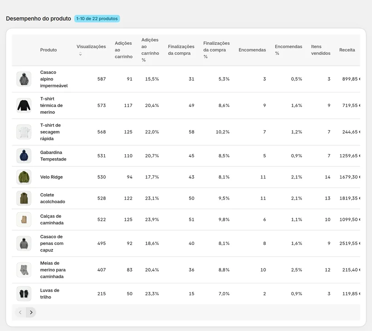The height and width of the screenshot is (331, 372).
Task: Click views value 215
Action: tap(102, 293)
